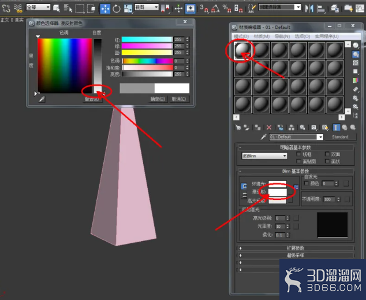Toggle Keyboard Shortcut Override icon
Screen dimensions: 366x300
[191, 9]
